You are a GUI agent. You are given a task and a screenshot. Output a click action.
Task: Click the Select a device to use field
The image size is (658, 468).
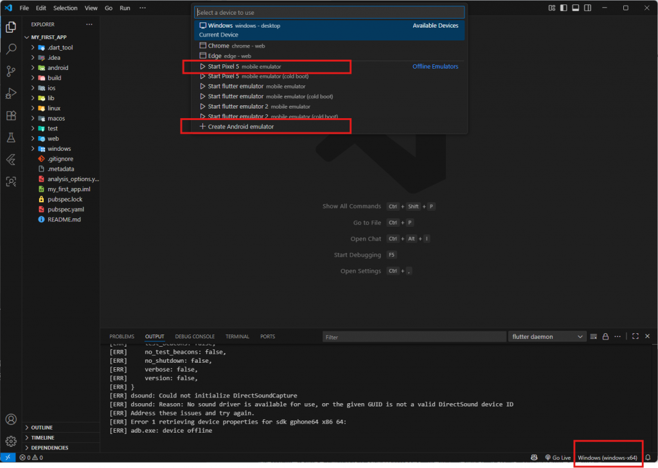click(x=330, y=13)
